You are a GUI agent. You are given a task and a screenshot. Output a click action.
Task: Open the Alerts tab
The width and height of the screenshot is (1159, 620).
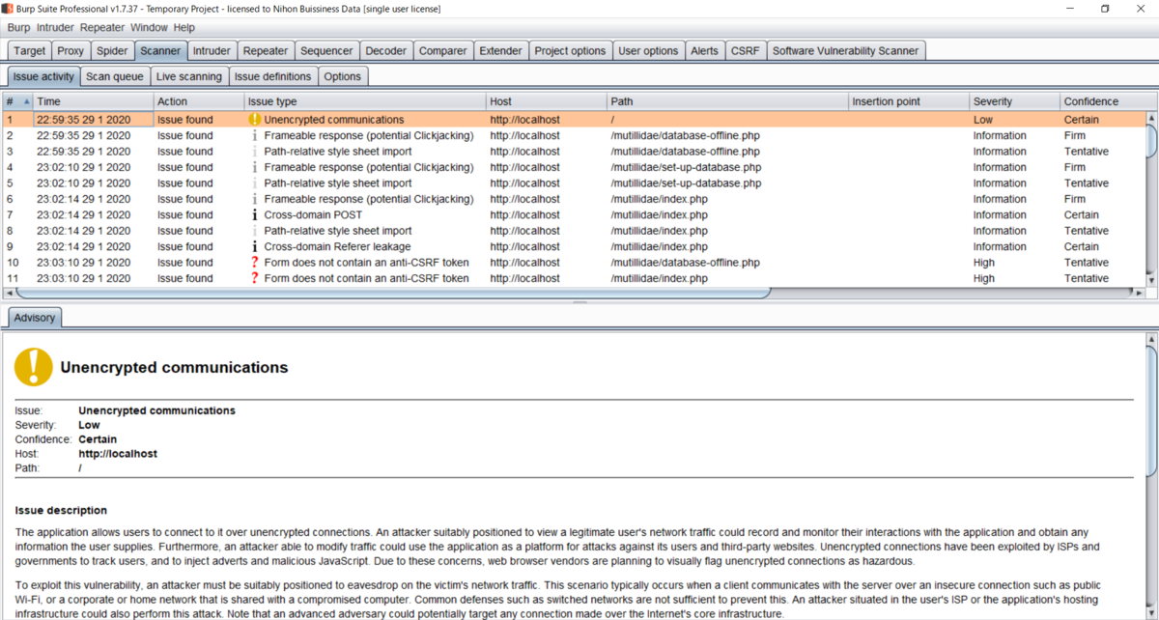704,50
